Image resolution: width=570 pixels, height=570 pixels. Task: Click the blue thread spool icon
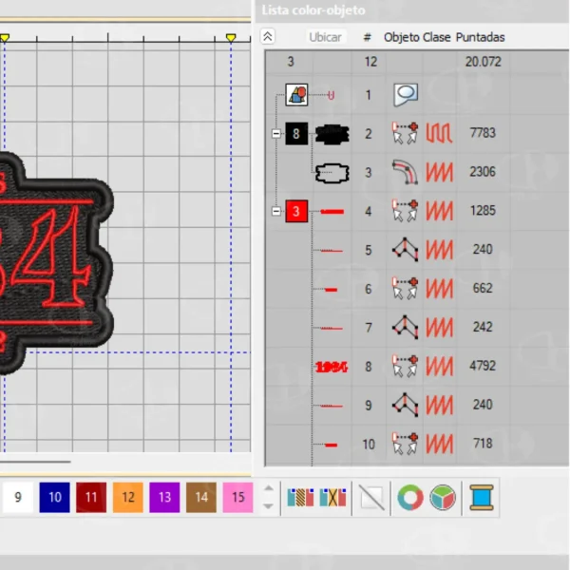[481, 497]
